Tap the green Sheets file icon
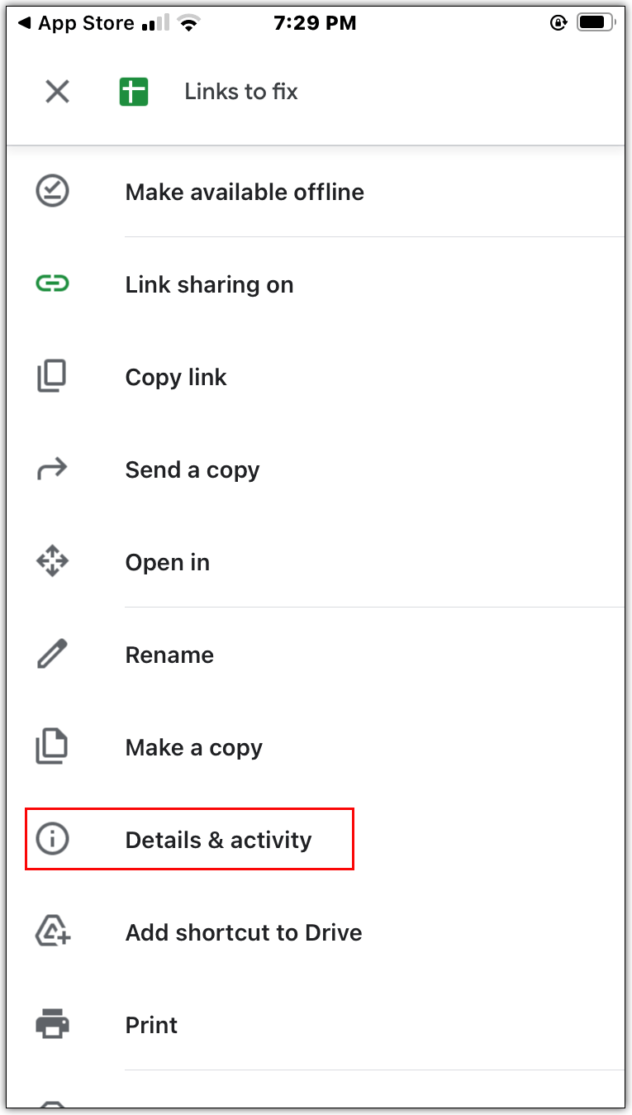632x1115 pixels. coord(133,91)
